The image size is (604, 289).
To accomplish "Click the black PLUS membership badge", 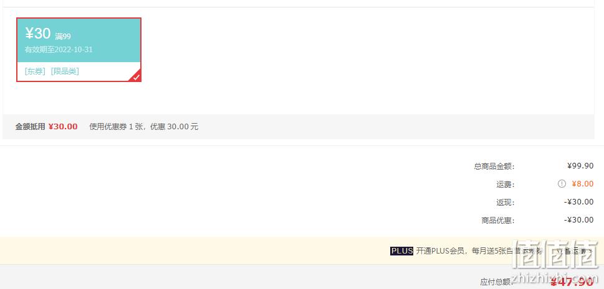I will 401,251.
